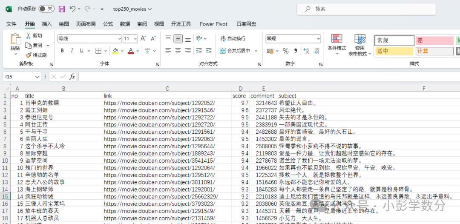The width and height of the screenshot is (460, 224).
Task: Click the Insert Function fx icon
Action: [x=72, y=77]
